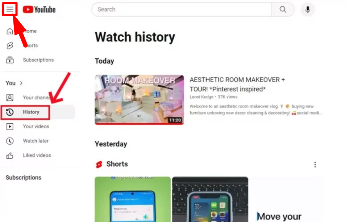Visit Leoni Kedge channel link
345x222 pixels.
click(x=201, y=97)
